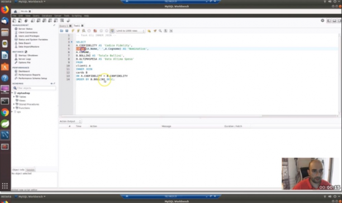Open the File menu
Screen dimensions: 342x203
[x=14, y=16]
